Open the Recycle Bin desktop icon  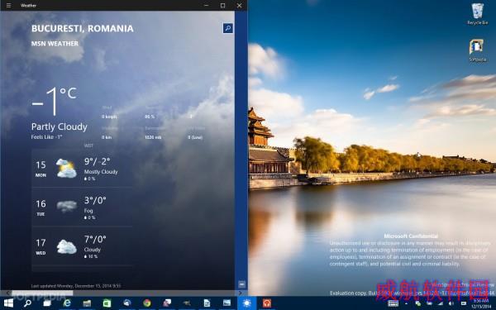tap(478, 13)
